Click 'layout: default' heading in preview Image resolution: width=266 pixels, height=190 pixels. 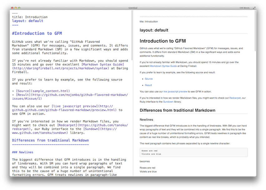point(154,30)
